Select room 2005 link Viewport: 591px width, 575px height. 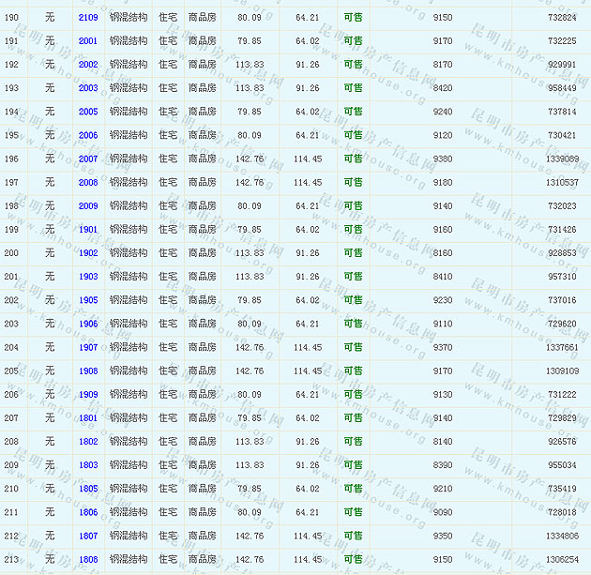coord(87,112)
